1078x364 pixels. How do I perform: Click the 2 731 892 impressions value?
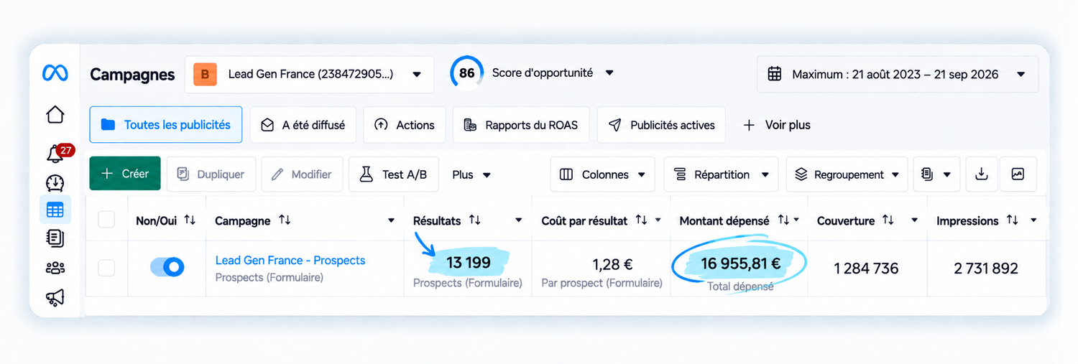986,269
